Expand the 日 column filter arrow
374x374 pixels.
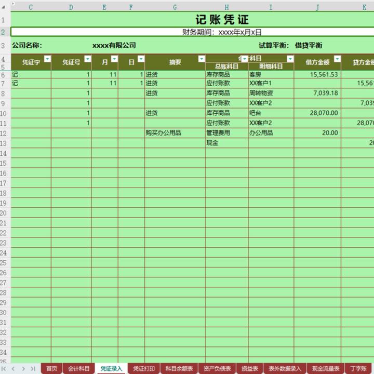tap(141, 59)
